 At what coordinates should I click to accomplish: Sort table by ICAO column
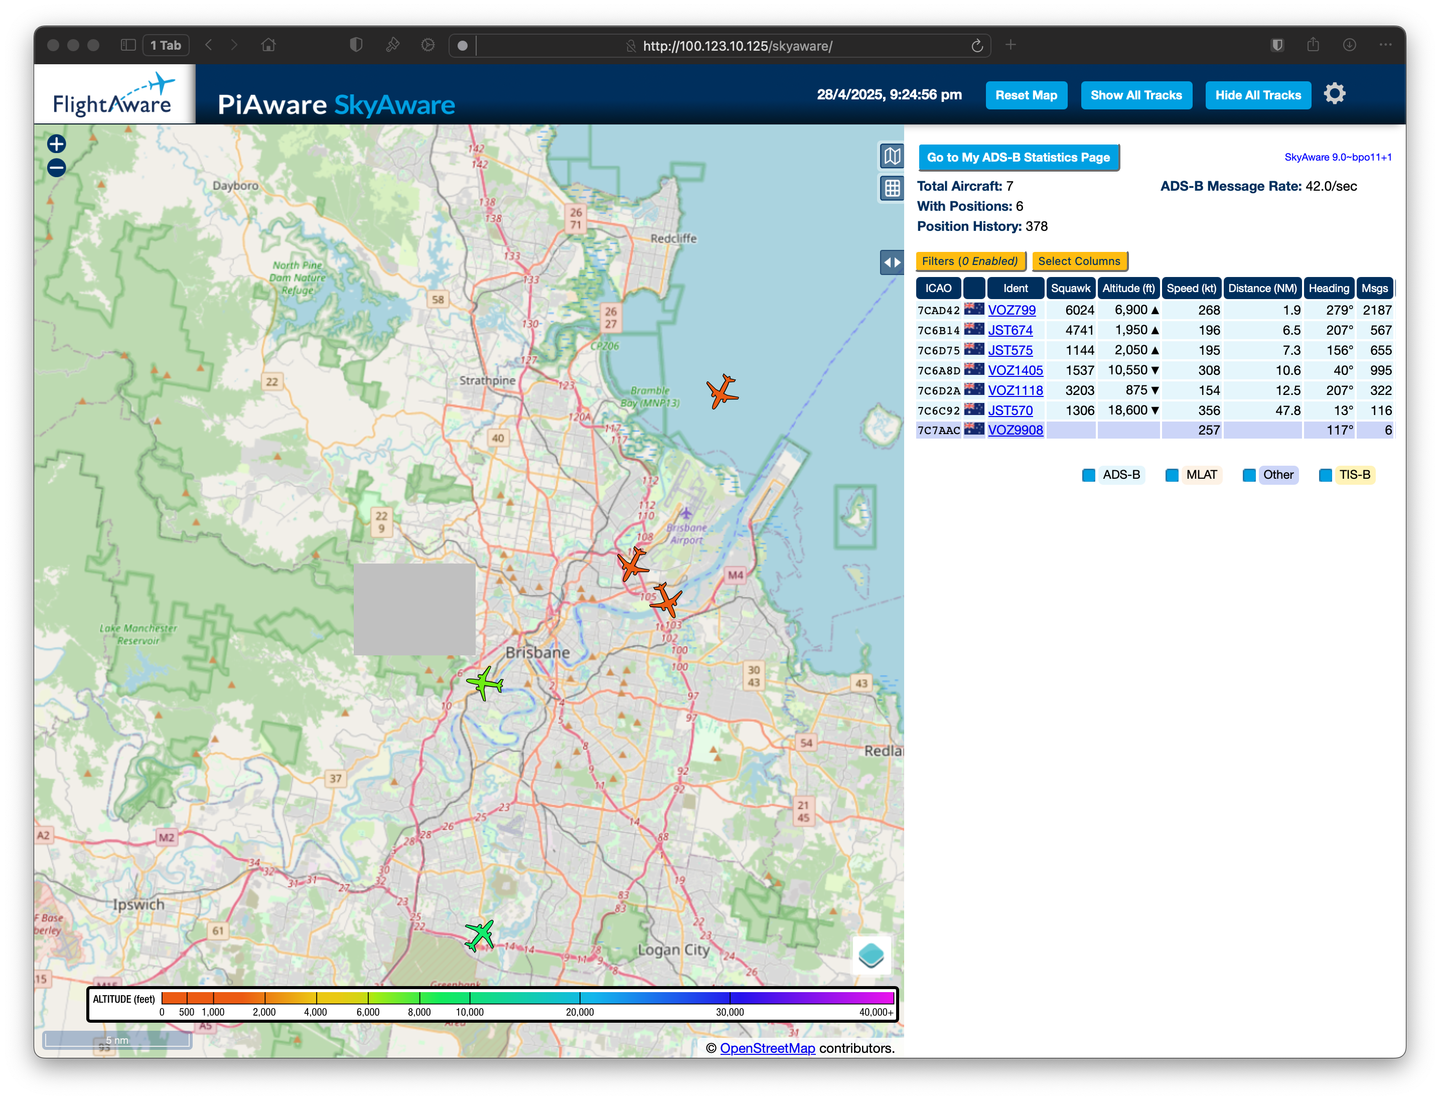938,288
